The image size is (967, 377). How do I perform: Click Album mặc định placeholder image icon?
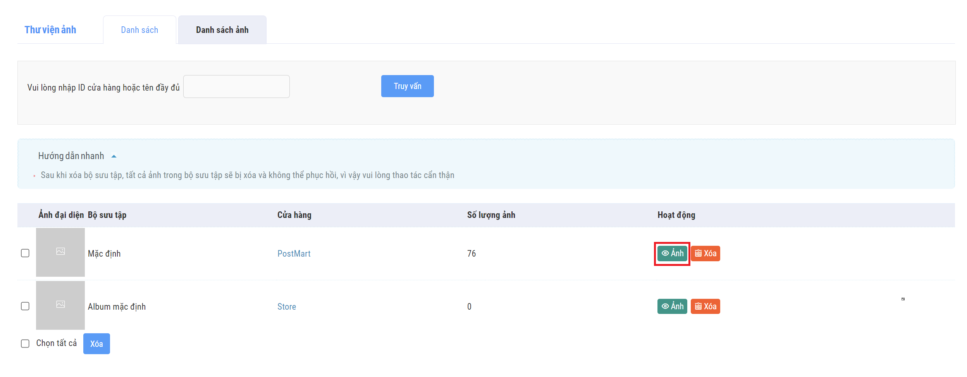click(60, 305)
